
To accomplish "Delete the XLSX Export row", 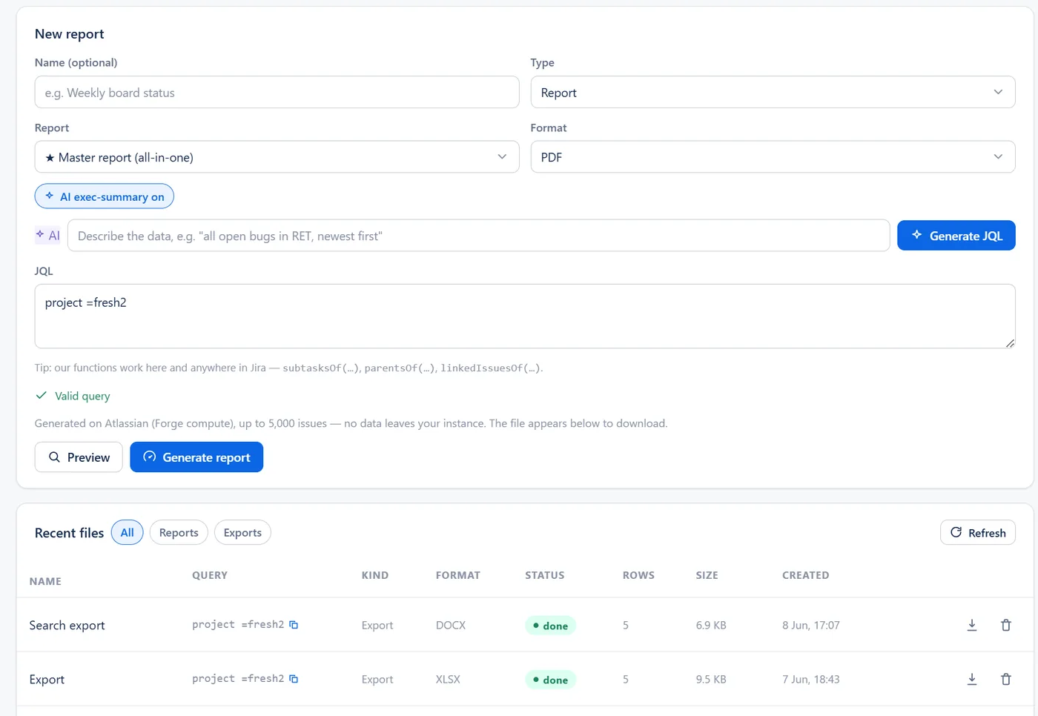I will [1006, 679].
